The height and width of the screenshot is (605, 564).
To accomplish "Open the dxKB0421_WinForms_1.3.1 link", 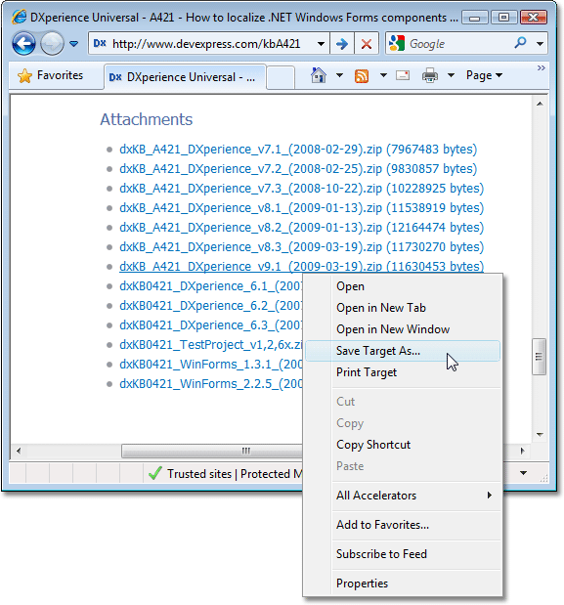I will (210, 365).
